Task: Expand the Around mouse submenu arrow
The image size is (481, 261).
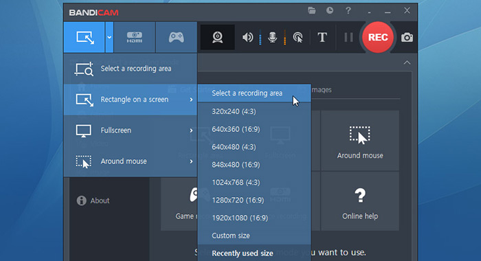Action: point(191,161)
